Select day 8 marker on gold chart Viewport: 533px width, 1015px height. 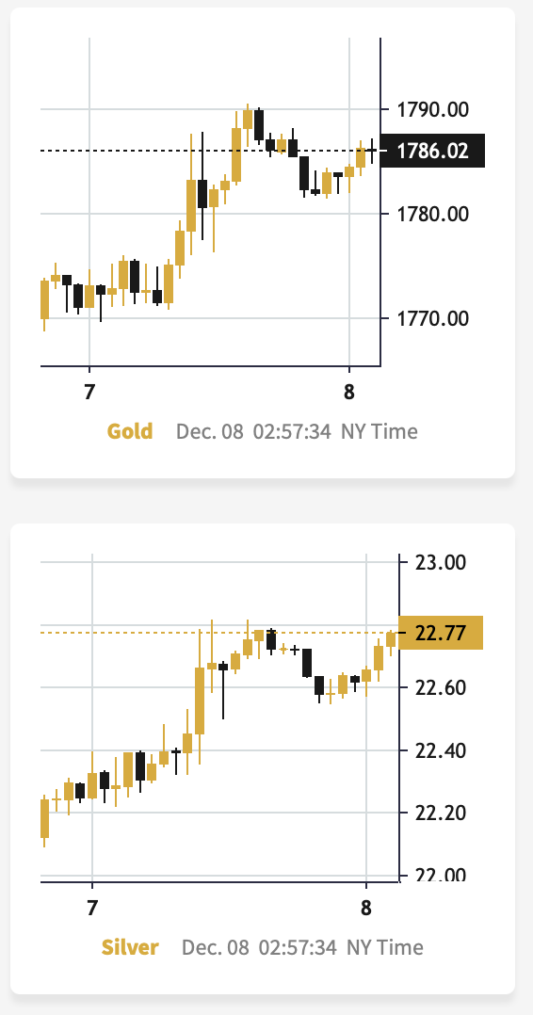(x=349, y=392)
